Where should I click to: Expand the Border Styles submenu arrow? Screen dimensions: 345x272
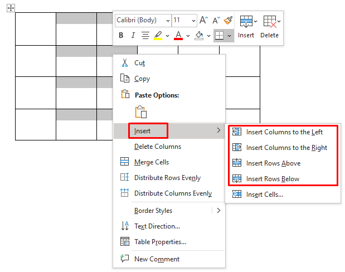[x=218, y=211]
